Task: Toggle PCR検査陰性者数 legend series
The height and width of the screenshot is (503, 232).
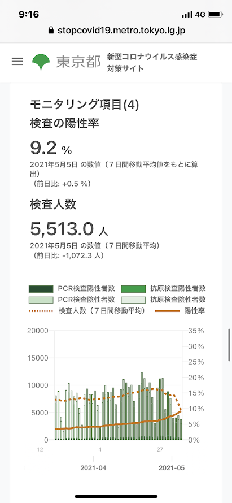Action: tap(72, 300)
